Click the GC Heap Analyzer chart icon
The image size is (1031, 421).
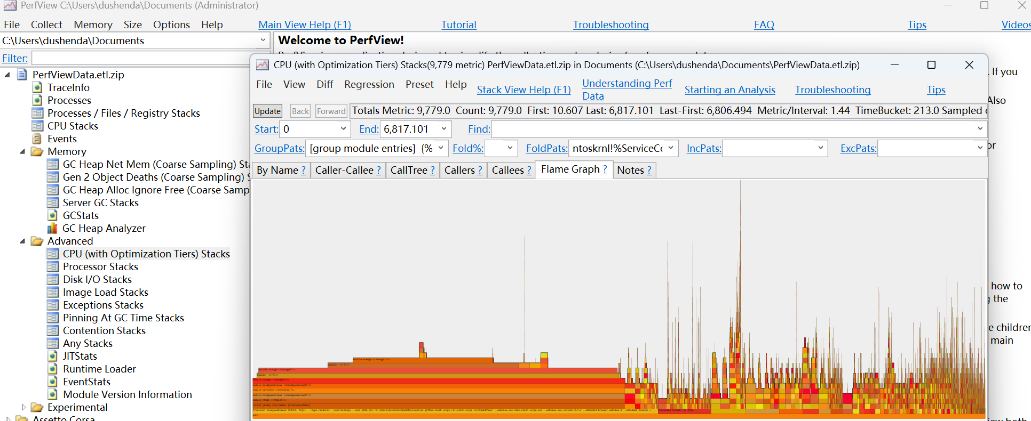tap(52, 228)
